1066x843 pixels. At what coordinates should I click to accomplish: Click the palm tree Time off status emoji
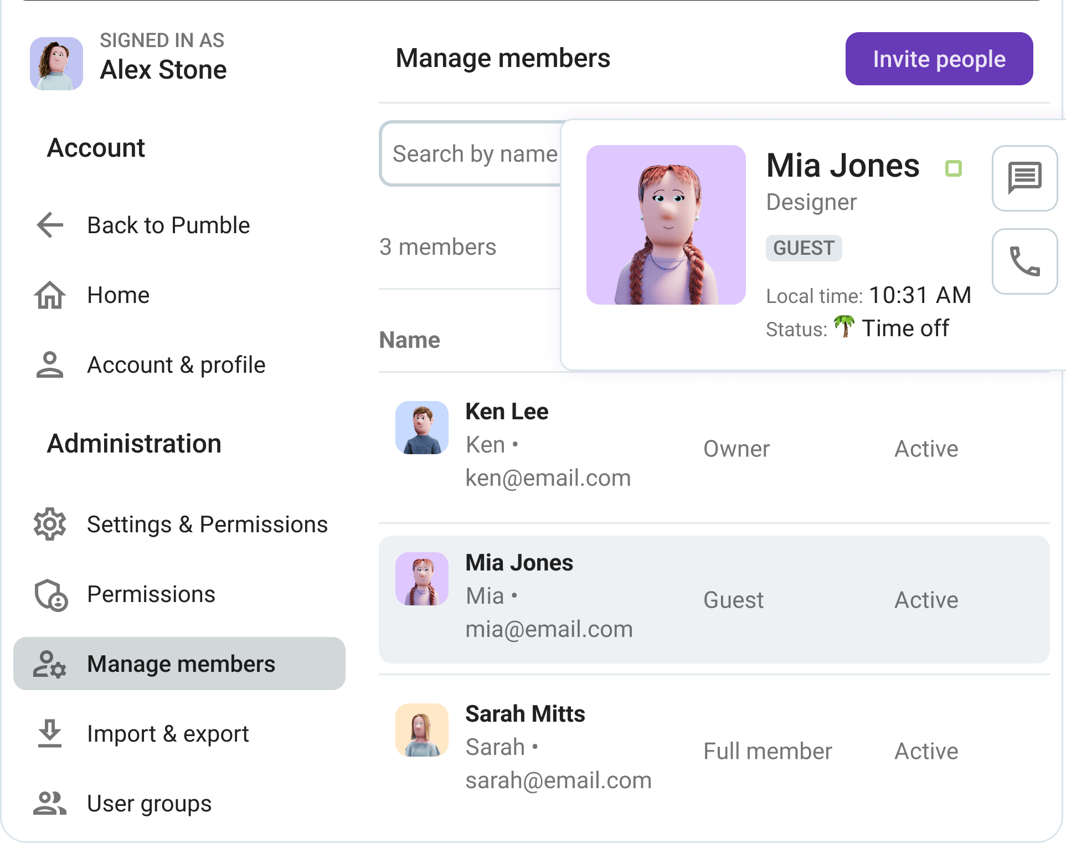tap(846, 327)
